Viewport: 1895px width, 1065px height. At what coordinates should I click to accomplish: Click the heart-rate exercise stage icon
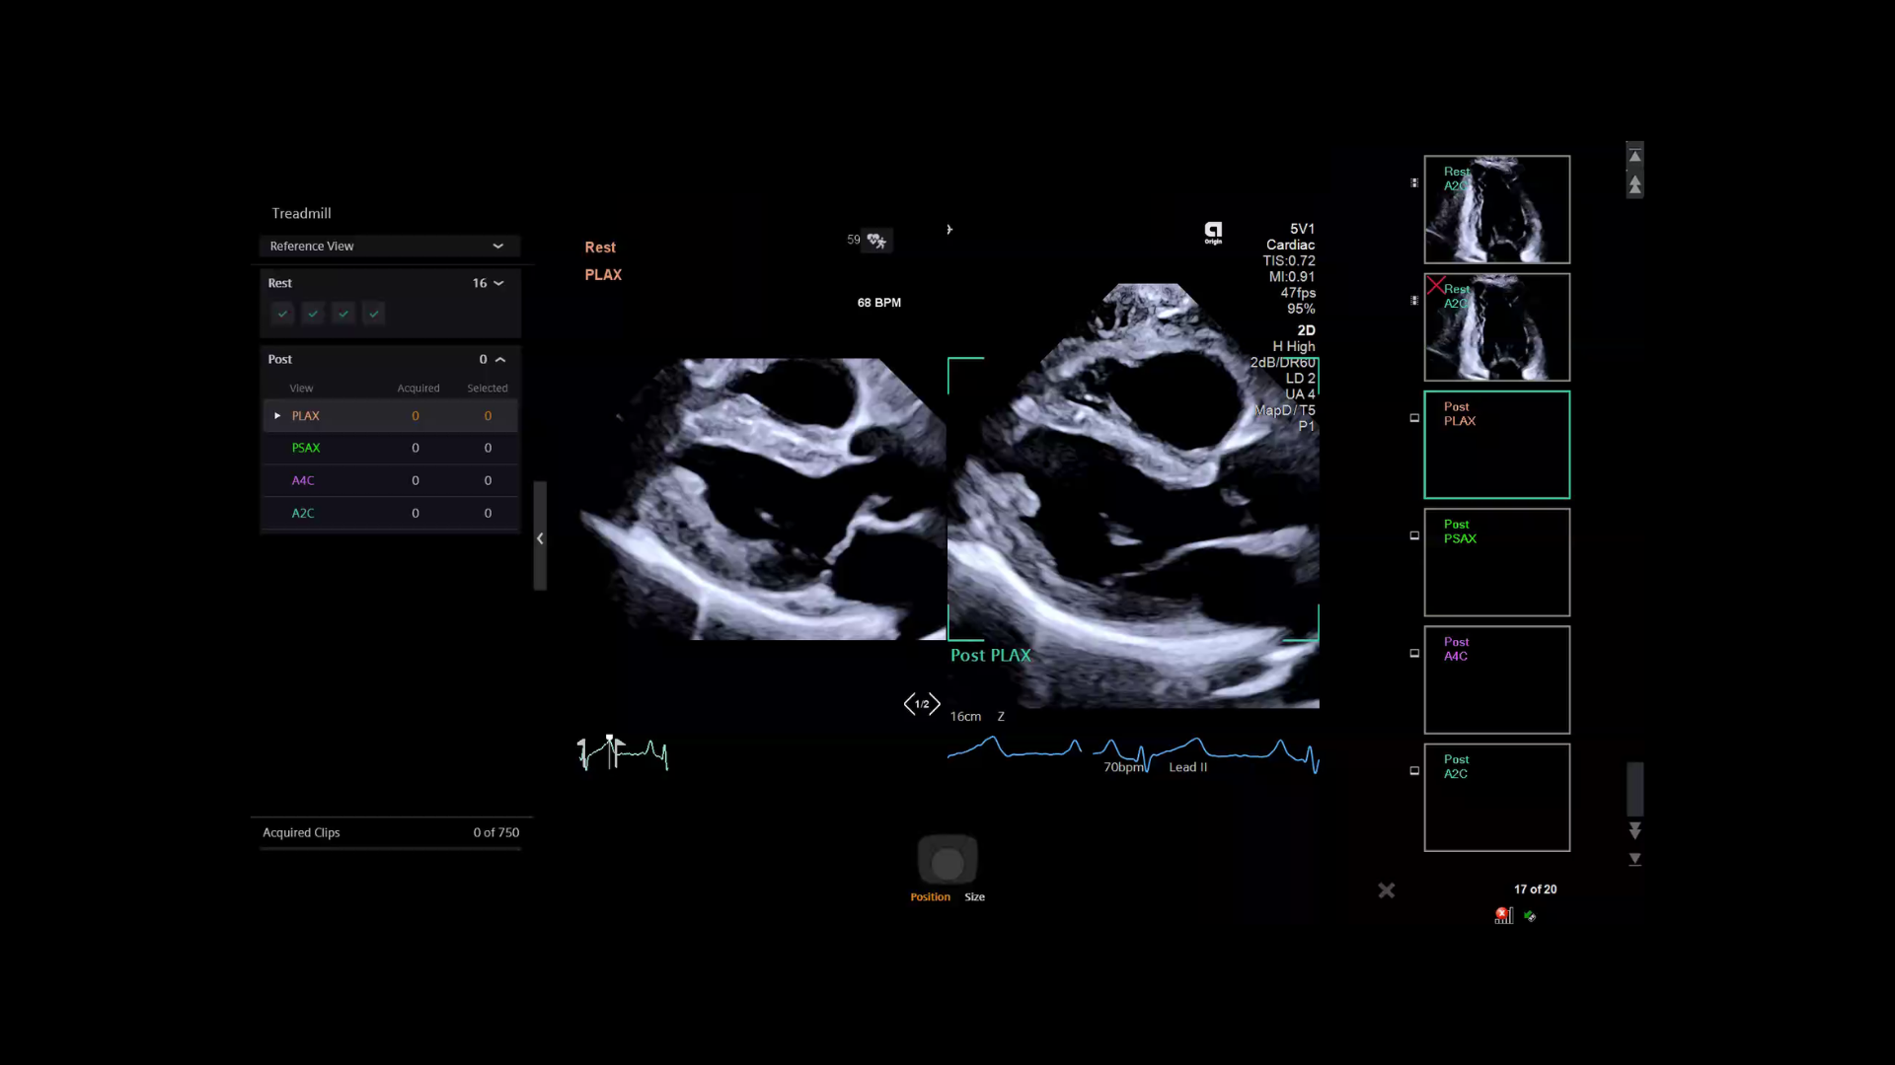tap(876, 240)
